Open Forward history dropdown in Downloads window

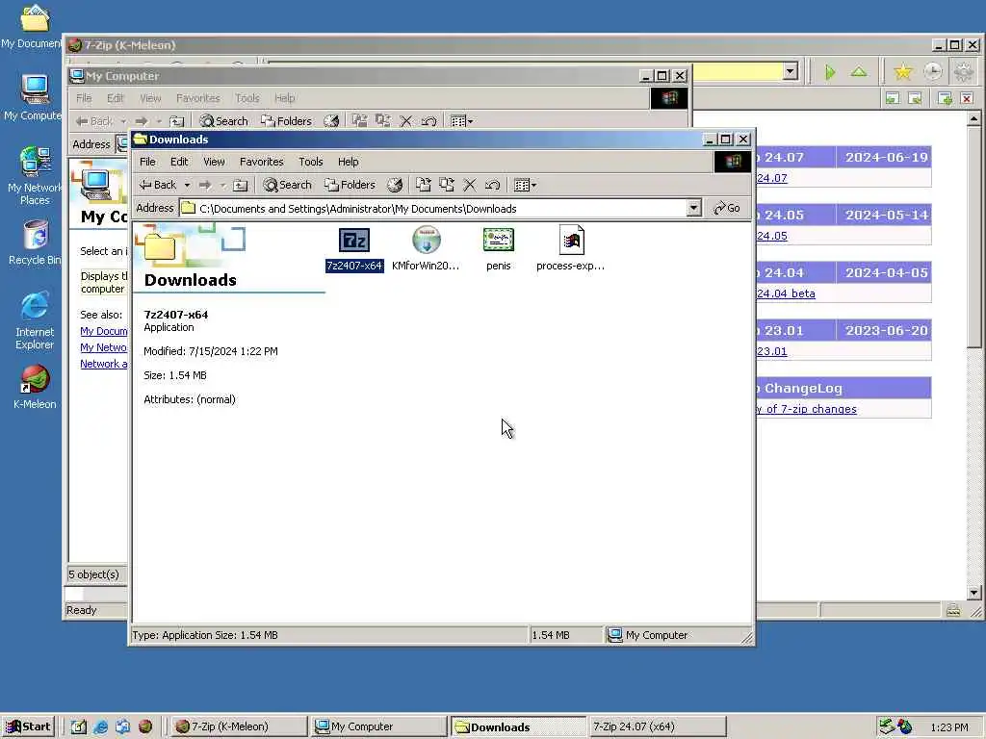[x=222, y=185]
